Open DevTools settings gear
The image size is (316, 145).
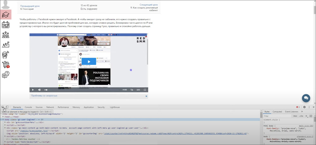[304, 107]
